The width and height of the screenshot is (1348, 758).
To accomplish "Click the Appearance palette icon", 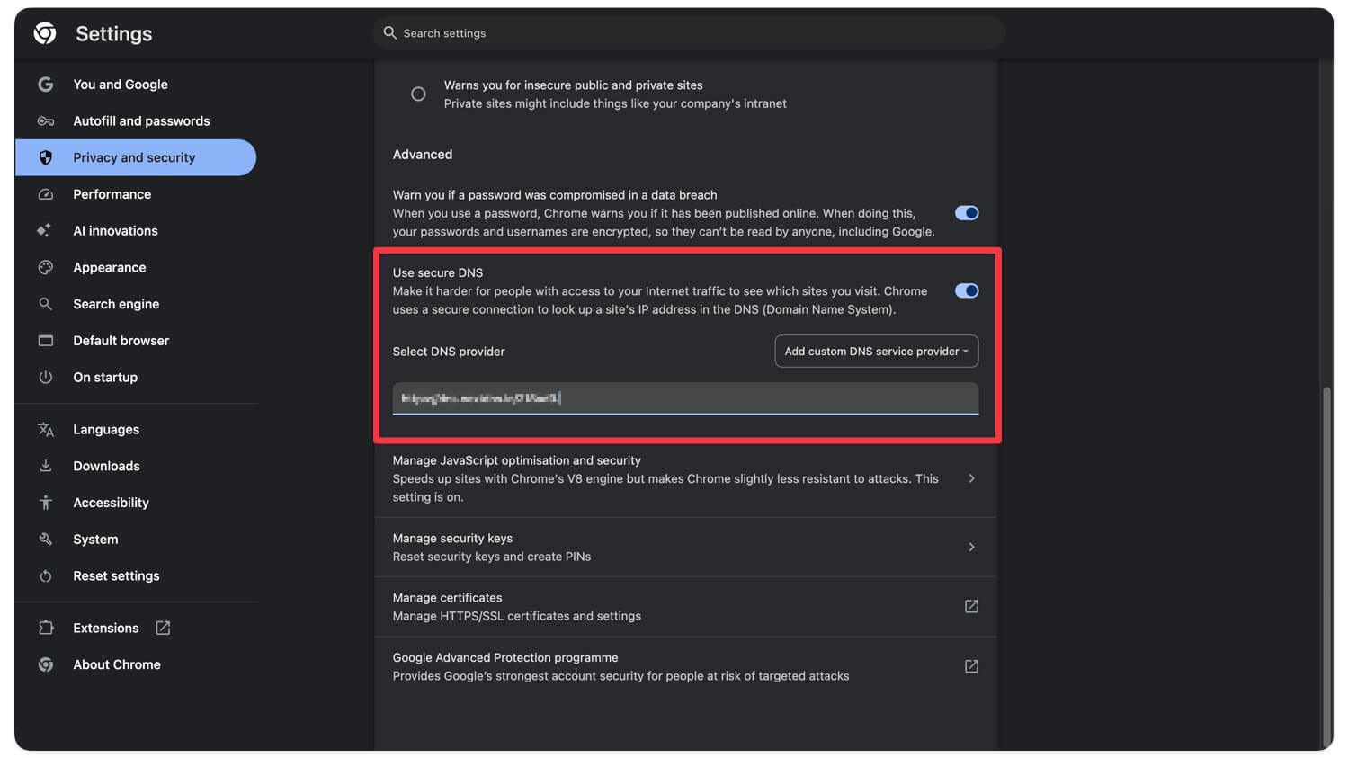I will (45, 268).
